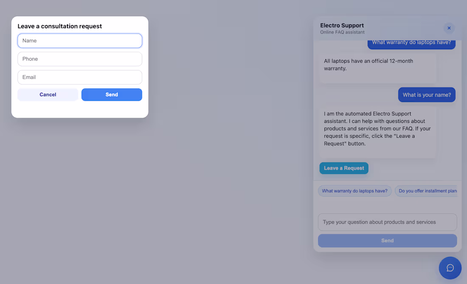
Task: Click the Email input field
Action: [79, 77]
